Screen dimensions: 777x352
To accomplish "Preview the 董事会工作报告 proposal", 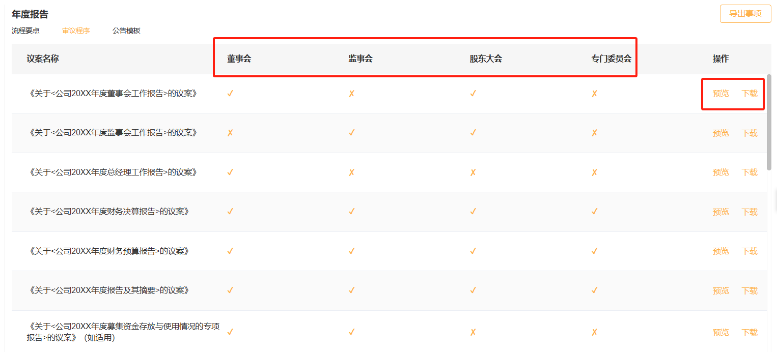I will tap(720, 94).
